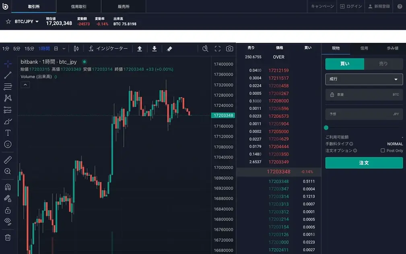This screenshot has width=406, height=254.
Task: Switch to the 取引所 tab
Action: 34,6
